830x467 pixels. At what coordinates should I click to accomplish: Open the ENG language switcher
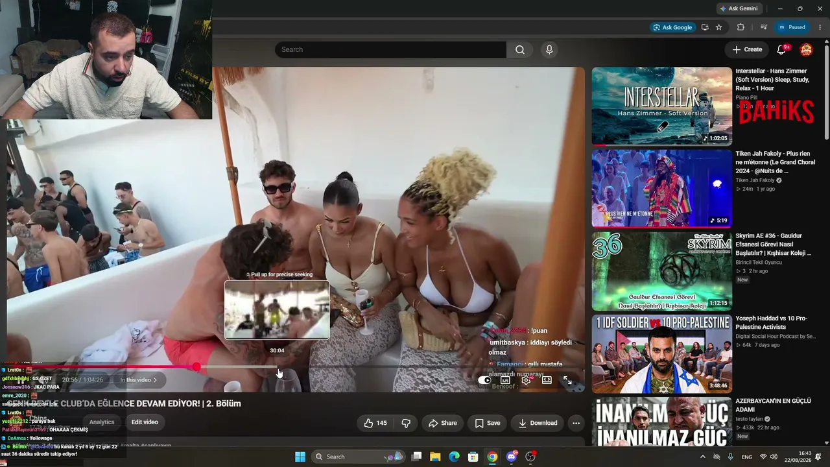747,457
